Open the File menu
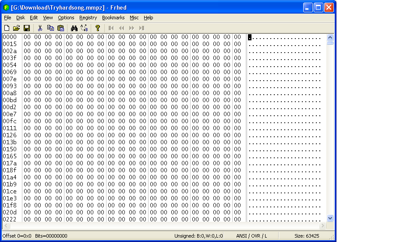This screenshot has width=400, height=242. click(x=7, y=18)
